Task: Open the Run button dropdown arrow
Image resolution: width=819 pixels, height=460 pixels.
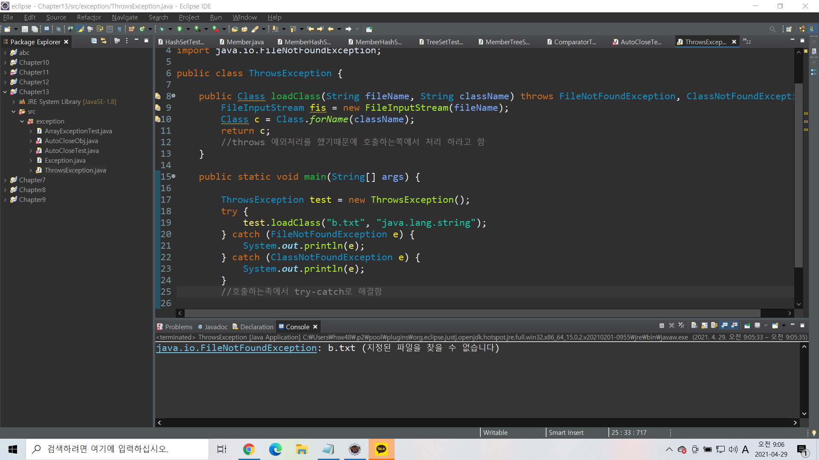Action: coord(188,29)
